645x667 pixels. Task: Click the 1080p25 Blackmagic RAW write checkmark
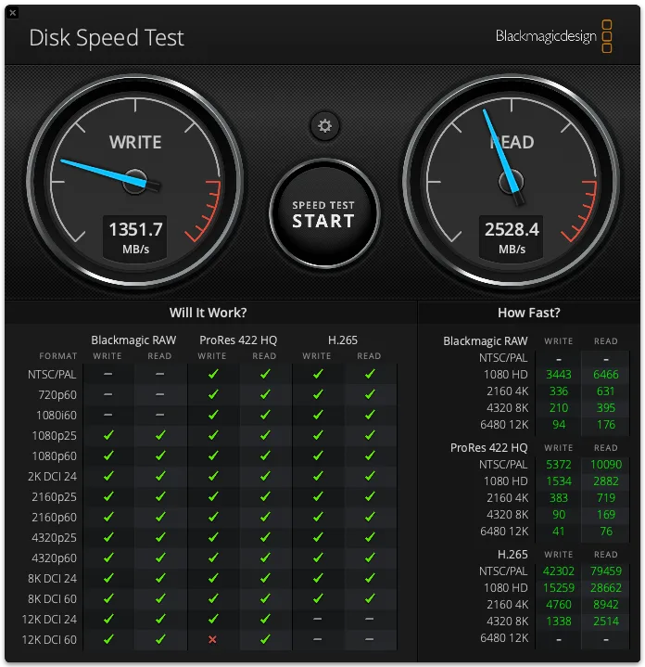point(108,435)
